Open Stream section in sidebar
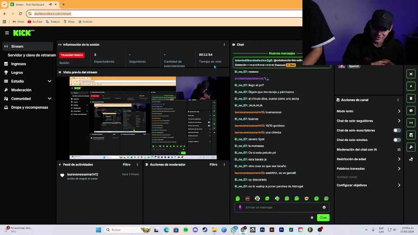 [27, 46]
